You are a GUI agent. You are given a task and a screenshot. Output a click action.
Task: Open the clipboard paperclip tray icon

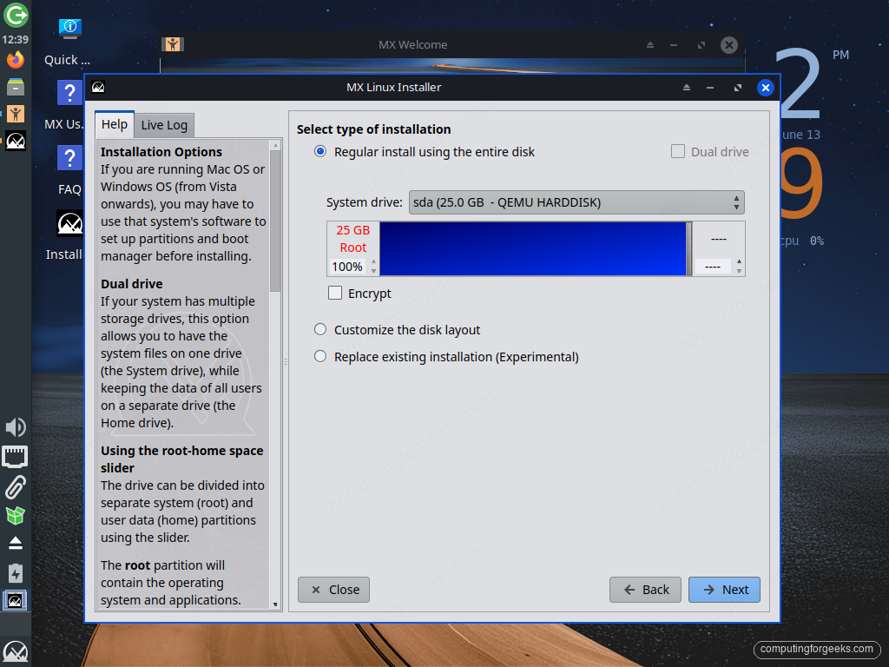coord(16,487)
